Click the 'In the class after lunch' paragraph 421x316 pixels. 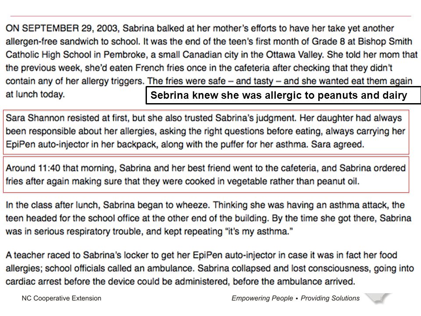tap(209, 218)
